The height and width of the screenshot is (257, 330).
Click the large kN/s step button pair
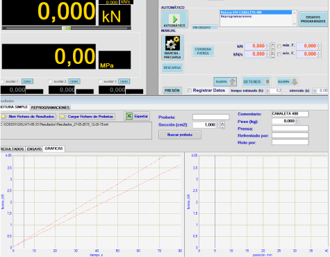coord(273,54)
